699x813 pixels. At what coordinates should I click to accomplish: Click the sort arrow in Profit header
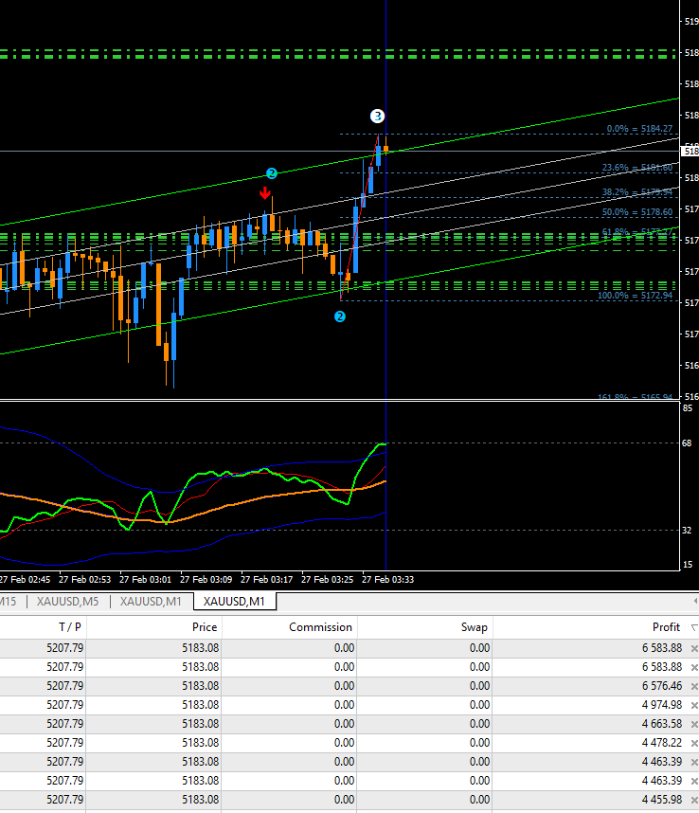(693, 627)
